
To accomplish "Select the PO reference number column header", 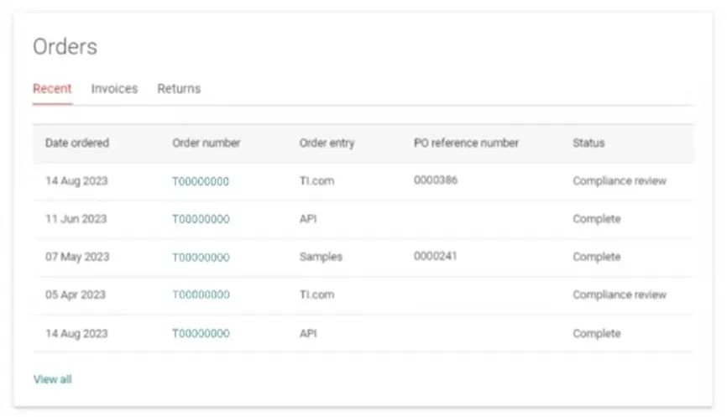I will [x=466, y=143].
